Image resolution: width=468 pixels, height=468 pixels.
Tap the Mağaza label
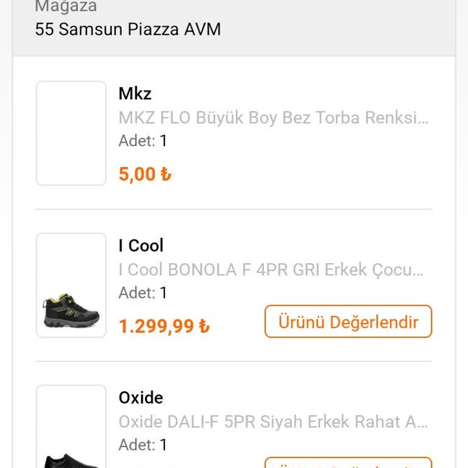click(66, 7)
